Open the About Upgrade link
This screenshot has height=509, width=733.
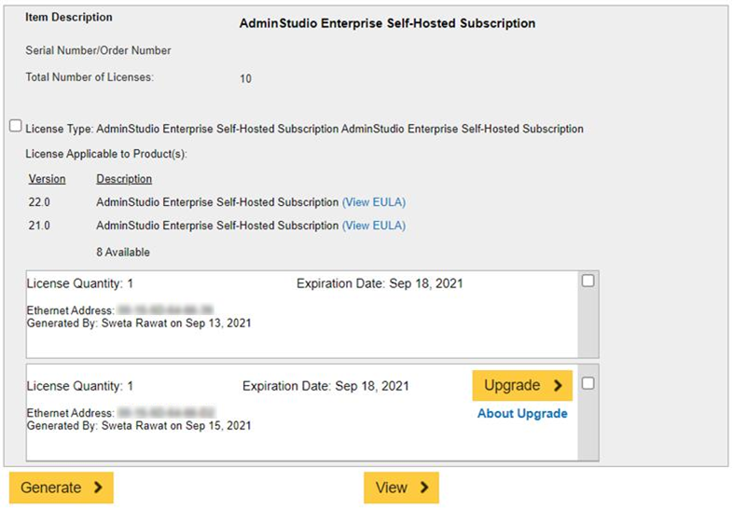click(x=522, y=414)
